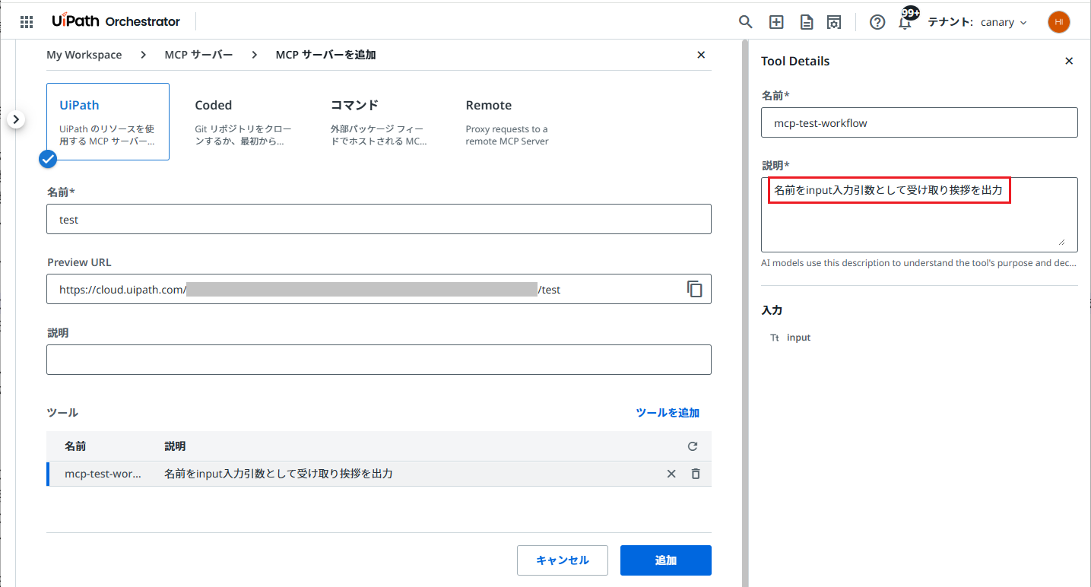Click the Preview URL field
The height and width of the screenshot is (587, 1091).
tap(379, 289)
